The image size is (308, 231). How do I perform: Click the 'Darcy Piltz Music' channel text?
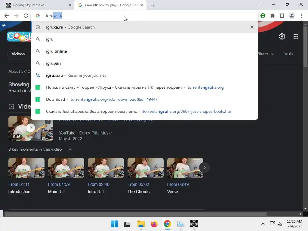pyautogui.click(x=95, y=133)
